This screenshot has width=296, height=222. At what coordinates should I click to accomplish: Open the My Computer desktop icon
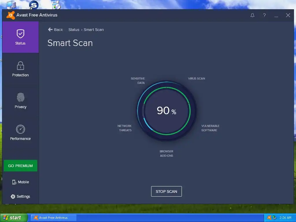11,5
